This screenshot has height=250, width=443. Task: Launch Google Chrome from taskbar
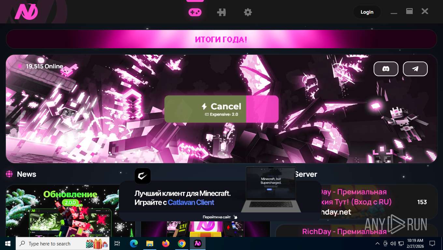click(182, 243)
